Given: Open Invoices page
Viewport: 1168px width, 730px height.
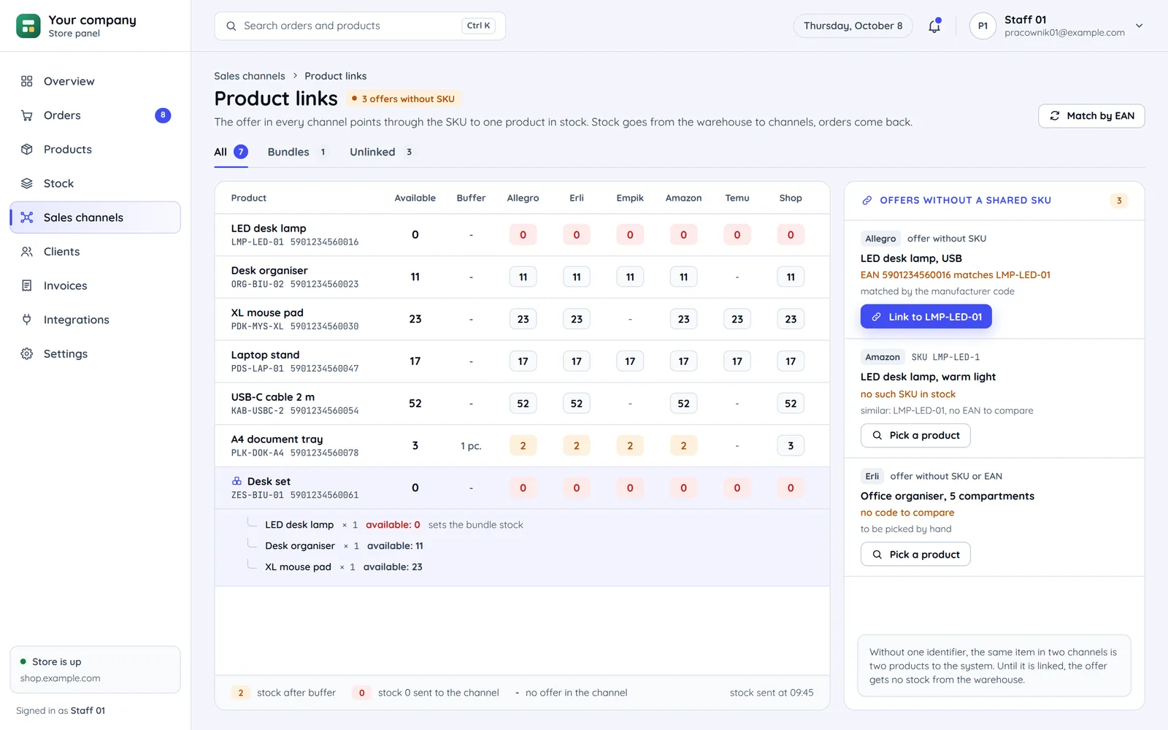Looking at the screenshot, I should (95, 285).
